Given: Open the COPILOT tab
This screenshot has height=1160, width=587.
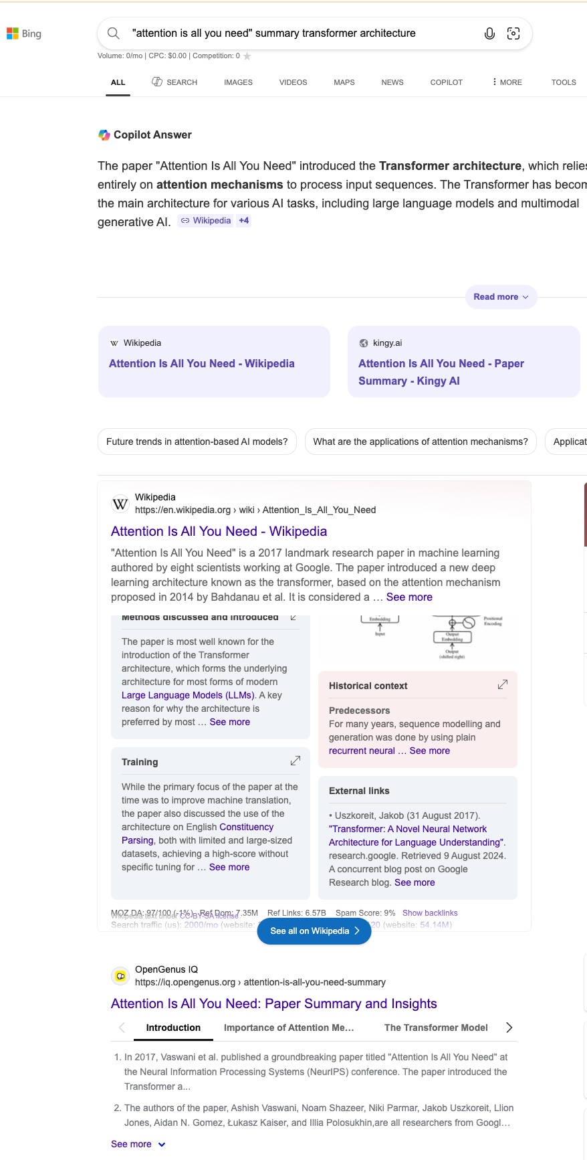Looking at the screenshot, I should (447, 82).
